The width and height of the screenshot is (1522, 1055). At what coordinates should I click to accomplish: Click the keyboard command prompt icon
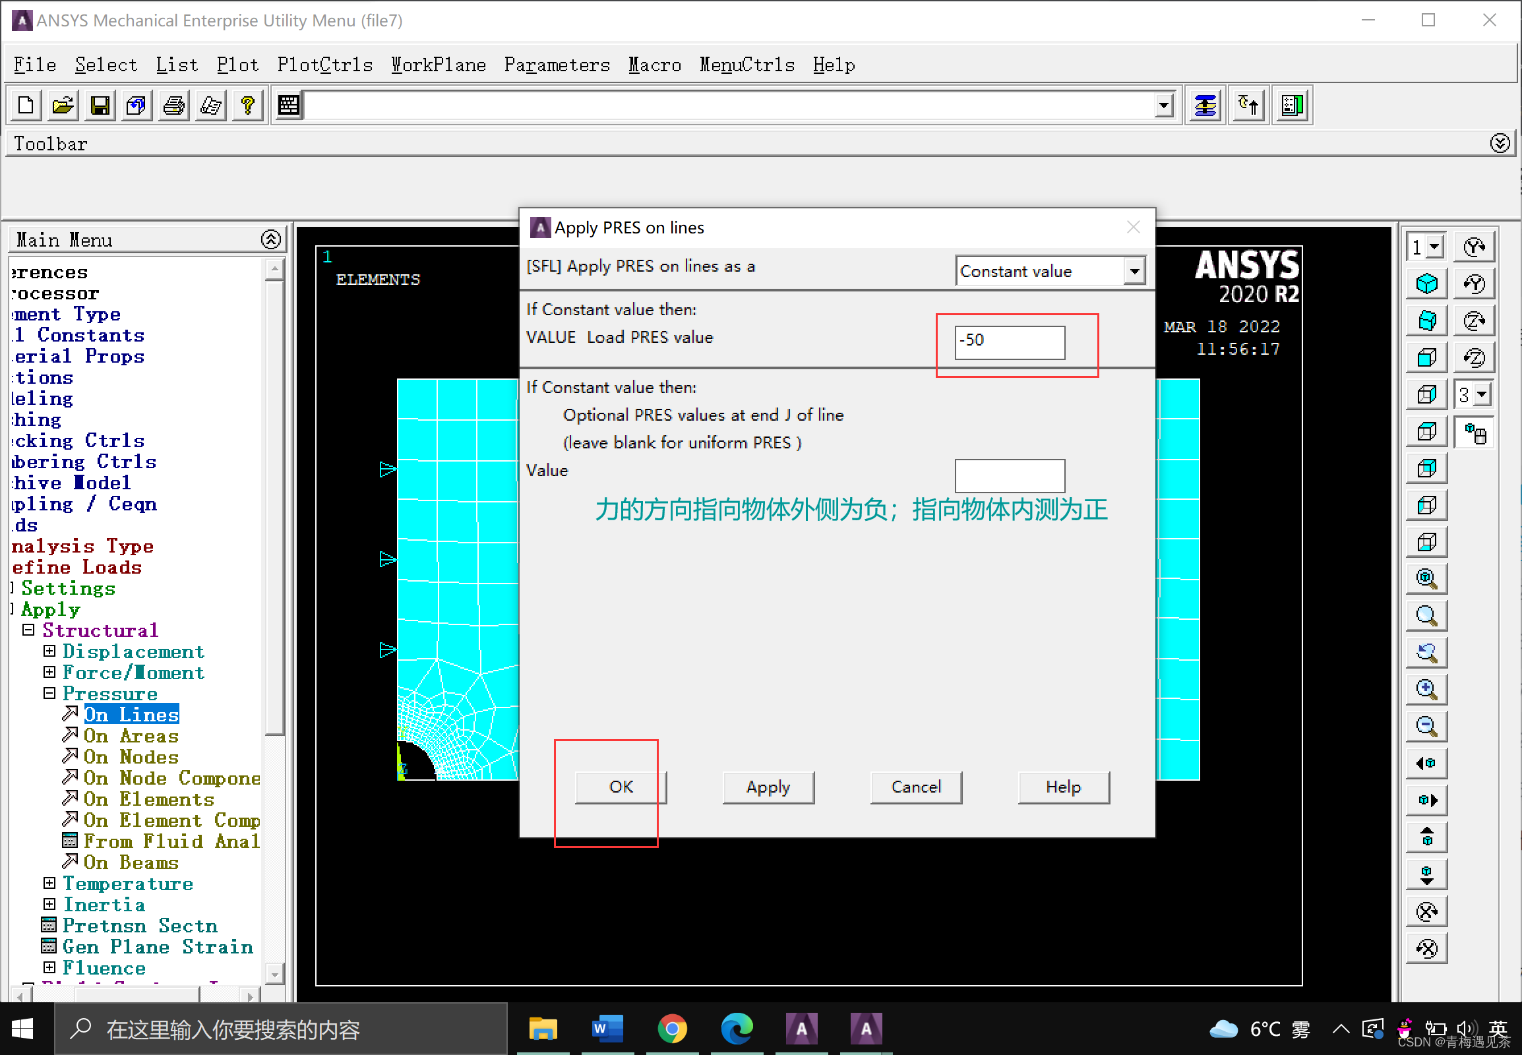[289, 105]
